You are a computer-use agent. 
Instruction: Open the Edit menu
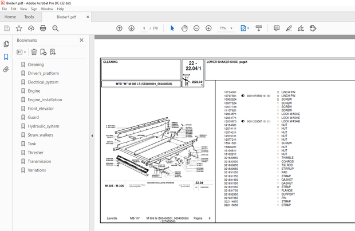13,9
